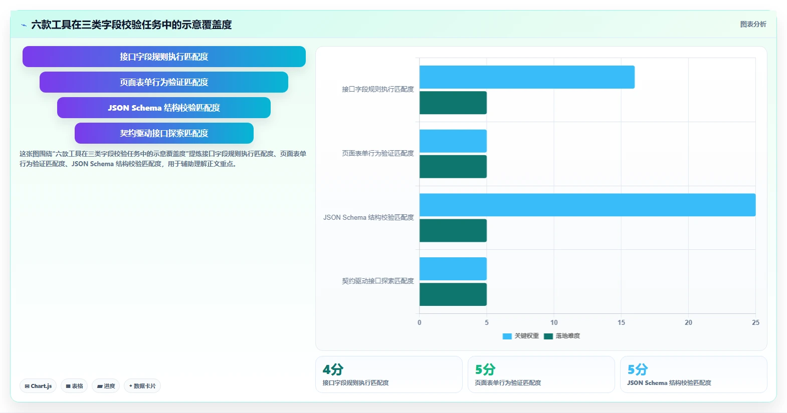Screen dimensions: 787x413
Task: Toggle the 关键权重 legend item
Action: 521,336
